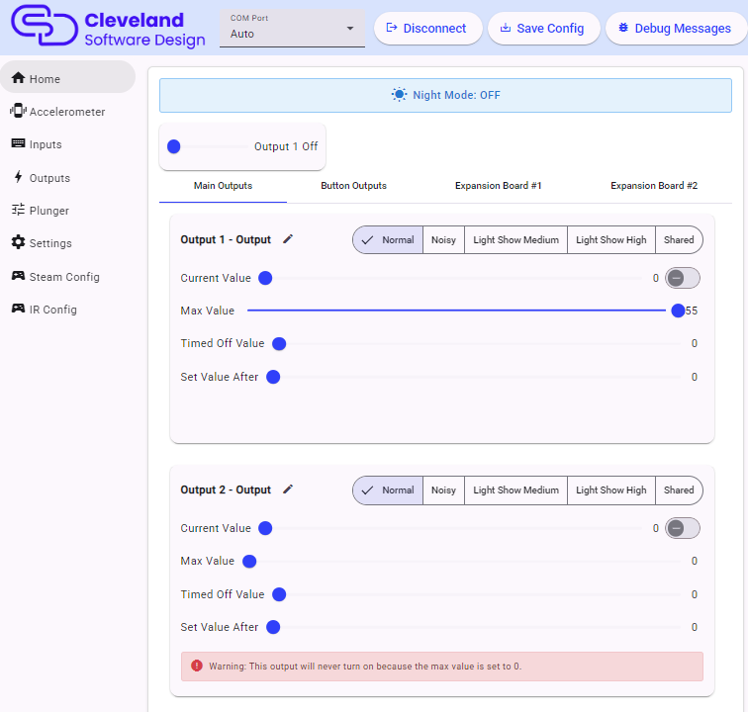
Task: Toggle the Output 1 Current Value switch
Action: click(682, 278)
